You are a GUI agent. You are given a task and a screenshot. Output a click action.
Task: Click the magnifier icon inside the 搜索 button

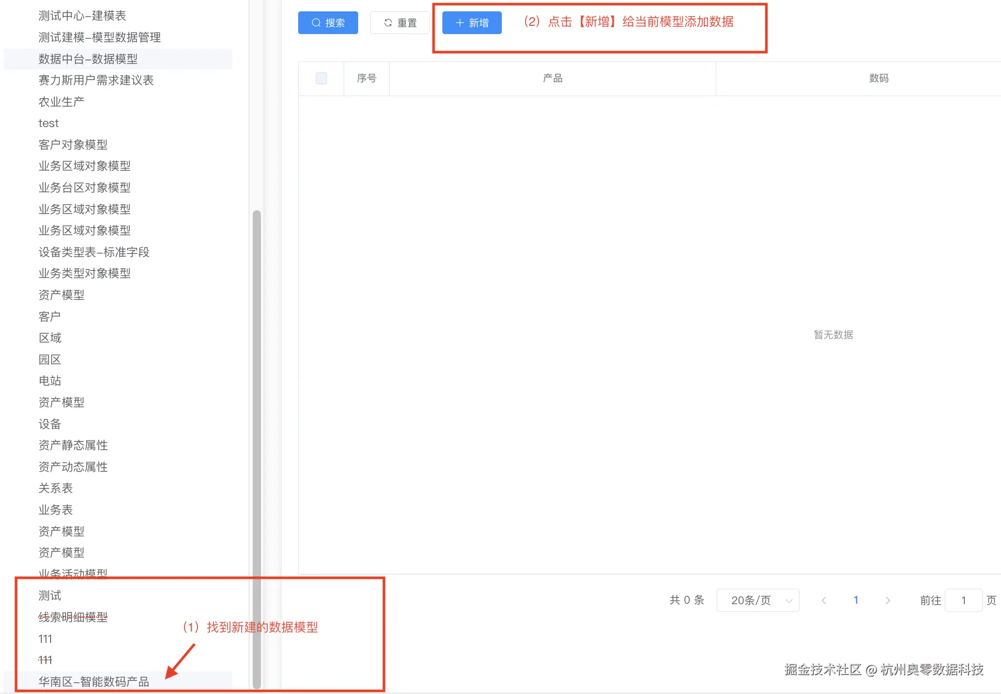click(x=316, y=23)
